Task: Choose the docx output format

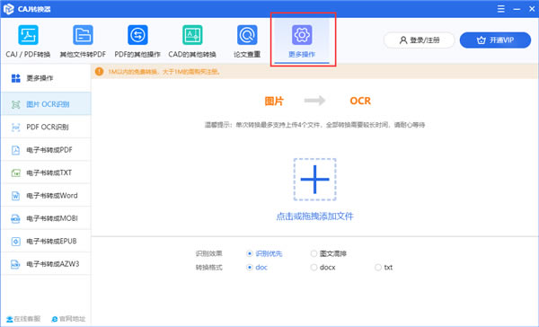Action: click(314, 267)
